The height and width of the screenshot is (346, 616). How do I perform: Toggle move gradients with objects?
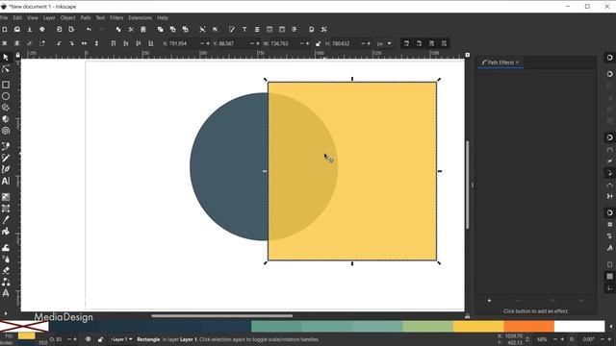431,43
